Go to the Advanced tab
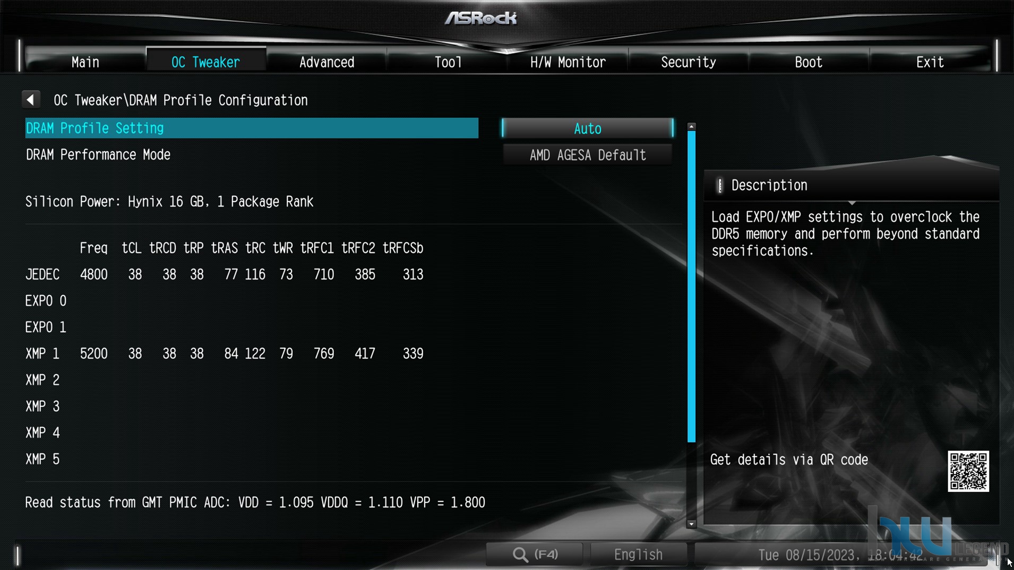Screen dimensions: 1014x570 coord(326,62)
